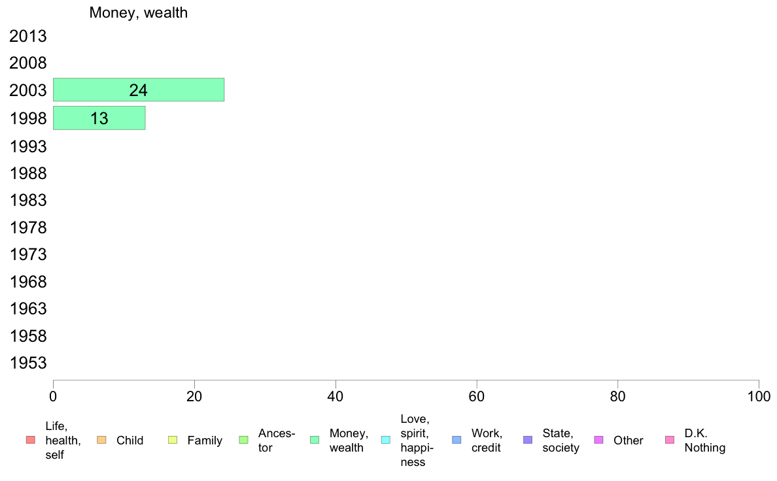Click the 2003 bar showing 24
The height and width of the screenshot is (481, 777).
[x=139, y=90]
